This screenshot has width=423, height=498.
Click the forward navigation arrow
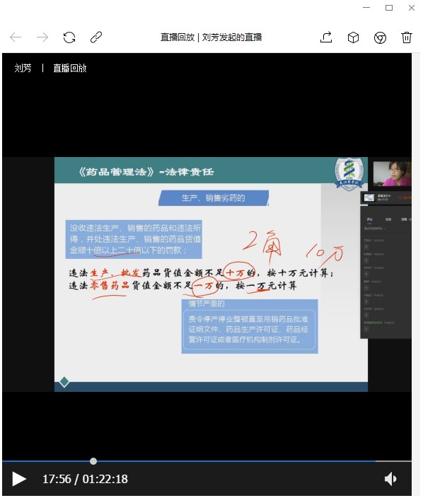[42, 37]
